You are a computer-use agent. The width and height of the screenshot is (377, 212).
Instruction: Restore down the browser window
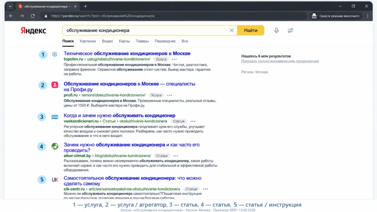pos(353,6)
